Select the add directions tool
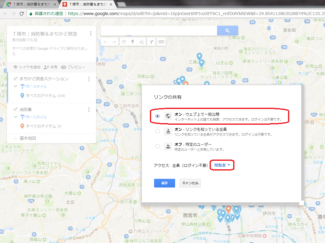The width and height of the screenshot is (325, 243). [151, 42]
